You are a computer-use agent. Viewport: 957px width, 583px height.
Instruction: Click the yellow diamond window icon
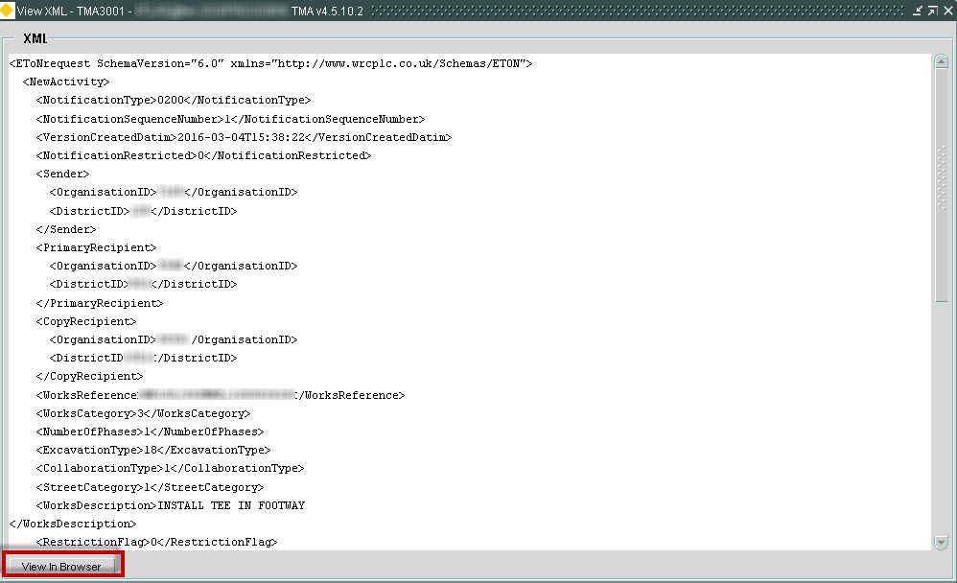pos(7,11)
